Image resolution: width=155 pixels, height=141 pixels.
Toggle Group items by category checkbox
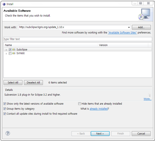click(5, 109)
